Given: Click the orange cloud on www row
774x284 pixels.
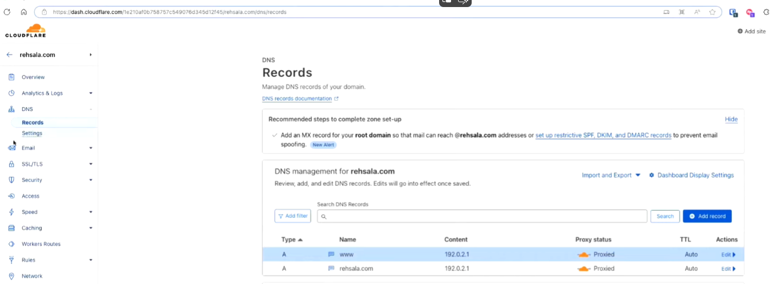Looking at the screenshot, I should point(583,255).
